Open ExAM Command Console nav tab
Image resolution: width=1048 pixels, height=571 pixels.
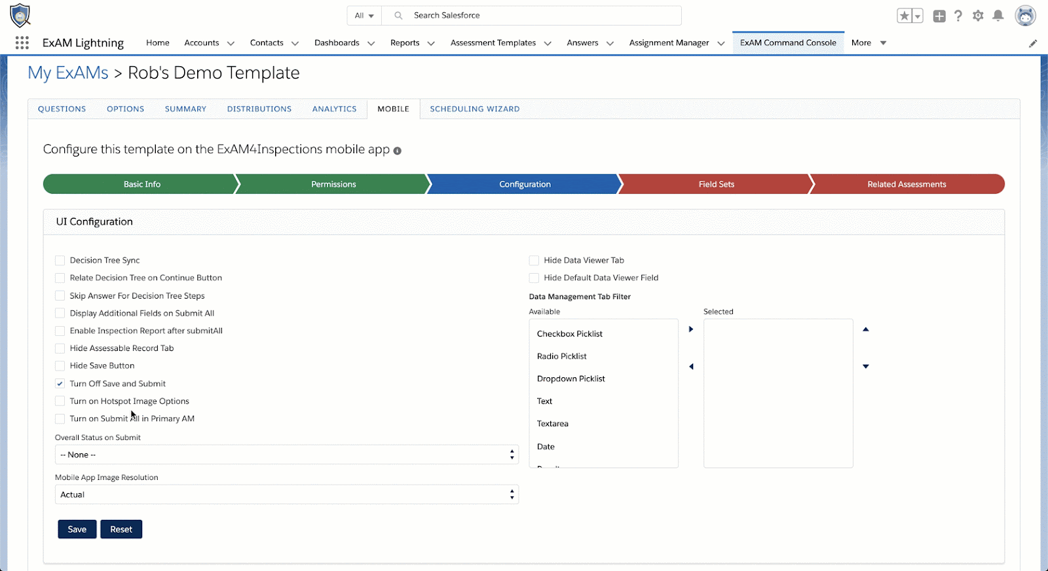pyautogui.click(x=789, y=43)
